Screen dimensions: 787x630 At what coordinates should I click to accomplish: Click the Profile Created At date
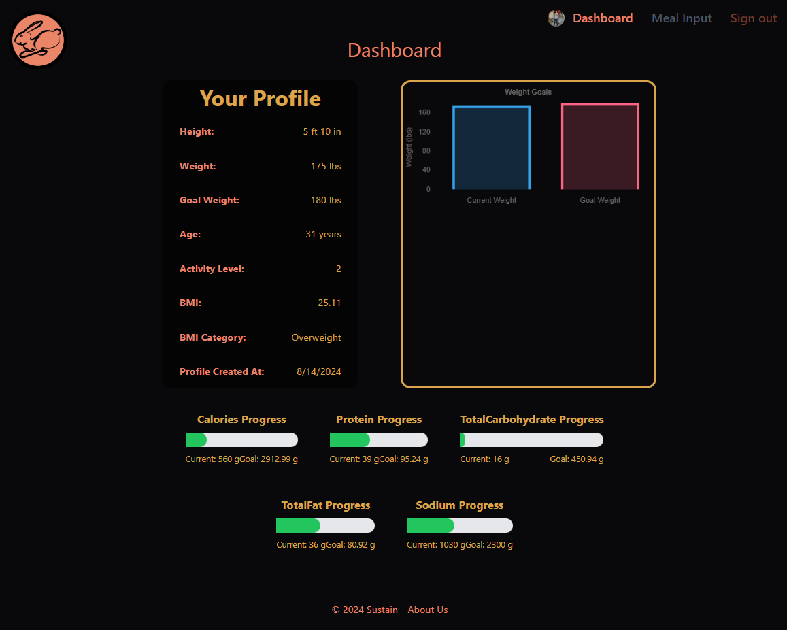tap(319, 371)
